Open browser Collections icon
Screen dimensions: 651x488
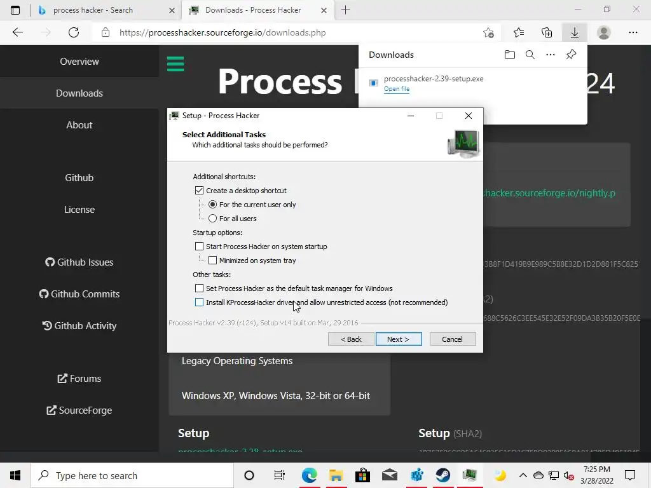(547, 33)
